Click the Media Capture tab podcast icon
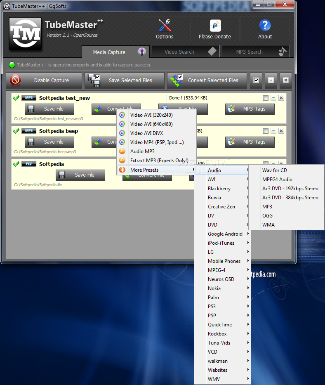Screen dimensions: 325x385 point(141,52)
